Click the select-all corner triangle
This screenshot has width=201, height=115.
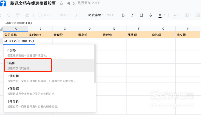point(1,29)
